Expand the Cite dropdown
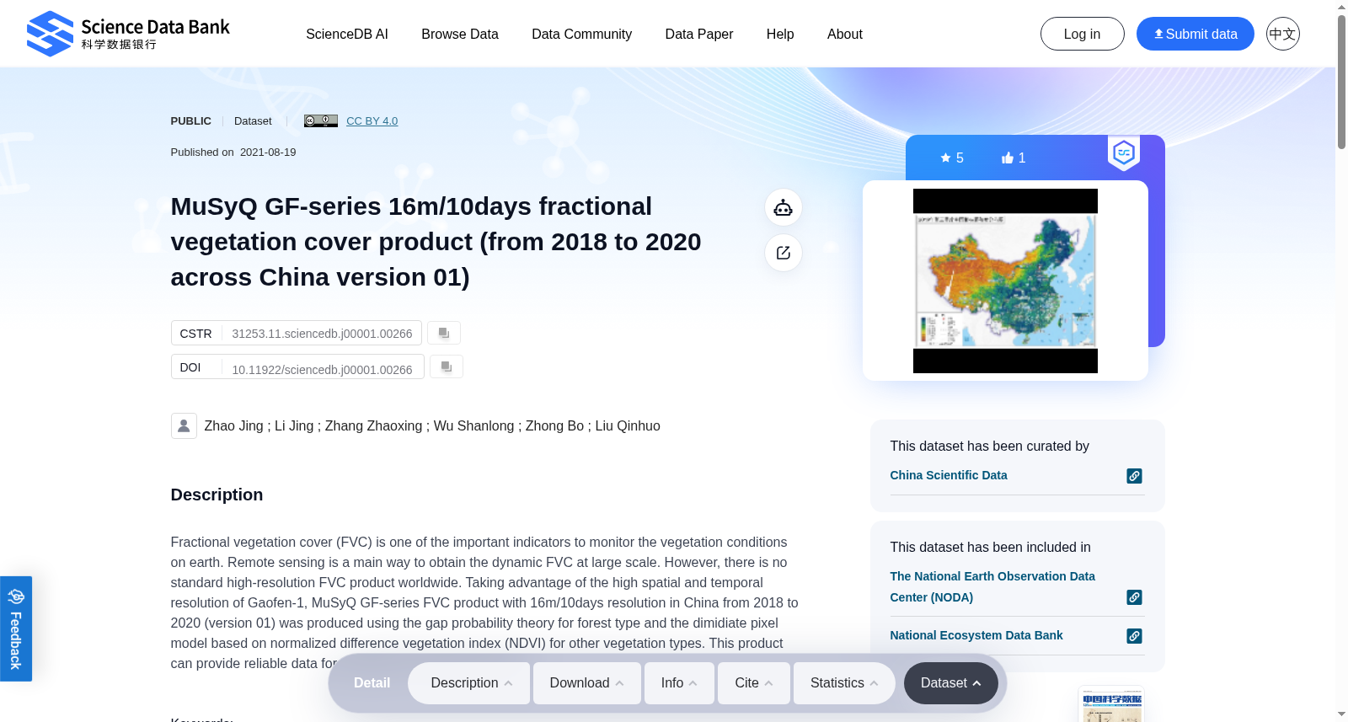 754,683
